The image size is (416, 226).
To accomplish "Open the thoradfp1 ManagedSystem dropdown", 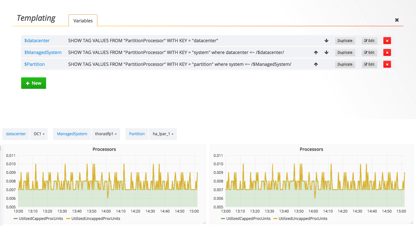I will point(106,134).
